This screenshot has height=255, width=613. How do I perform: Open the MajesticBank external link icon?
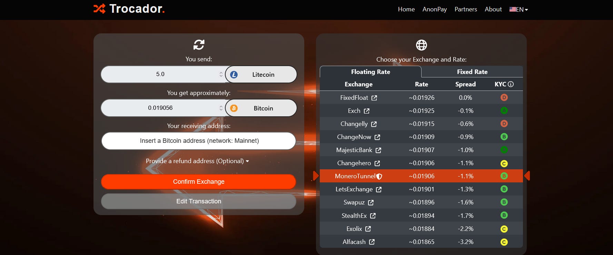[x=378, y=150]
